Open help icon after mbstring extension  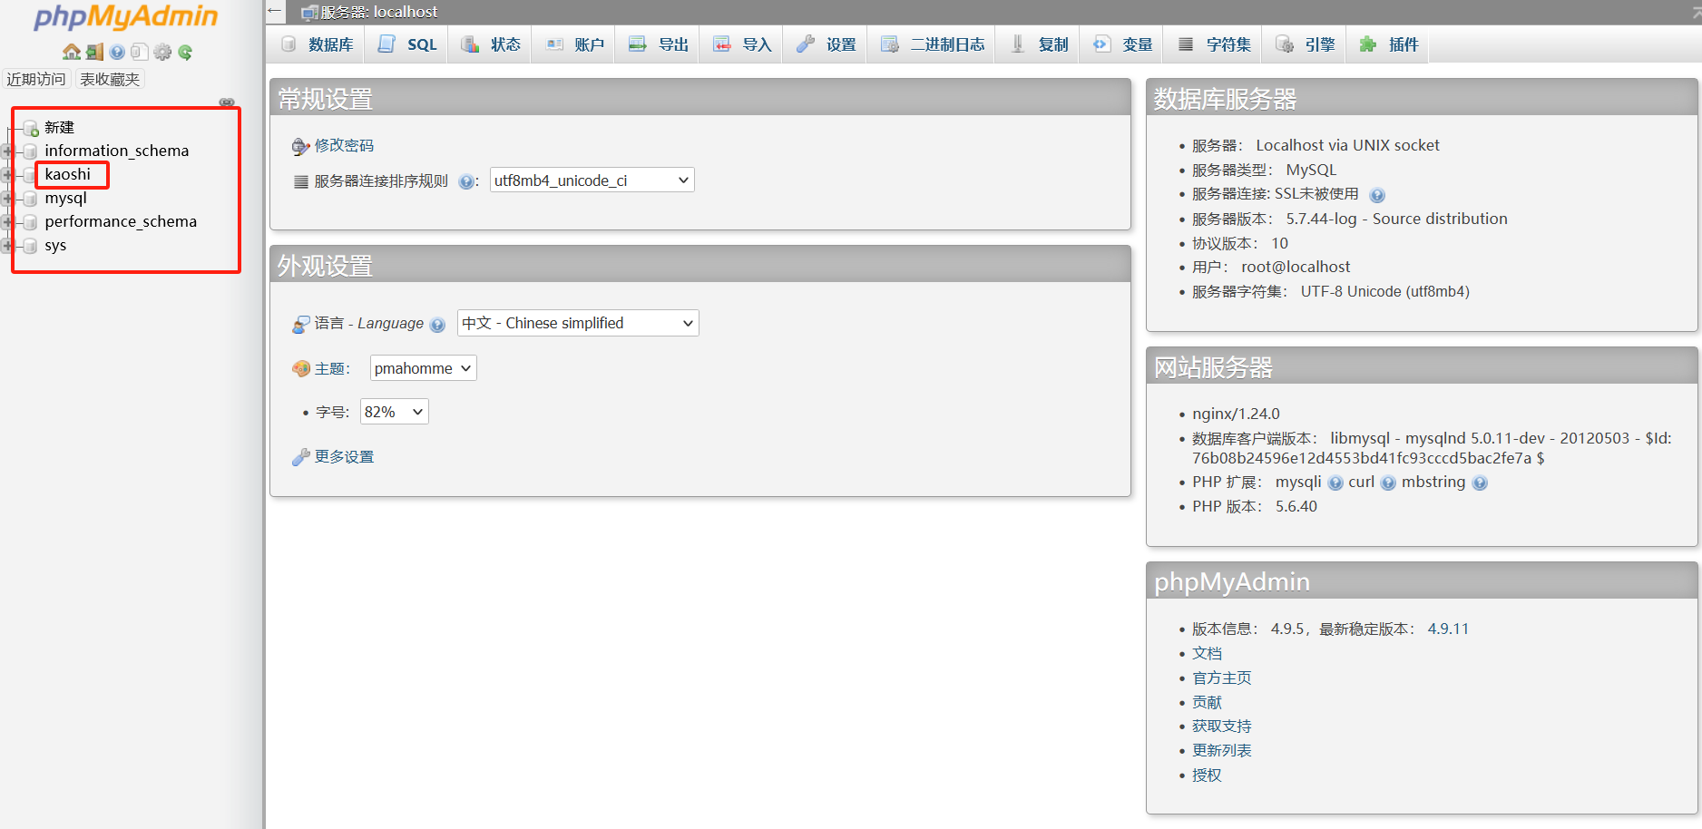point(1480,483)
